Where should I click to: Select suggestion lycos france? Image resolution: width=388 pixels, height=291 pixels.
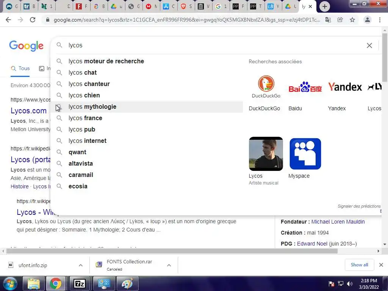coord(147,118)
